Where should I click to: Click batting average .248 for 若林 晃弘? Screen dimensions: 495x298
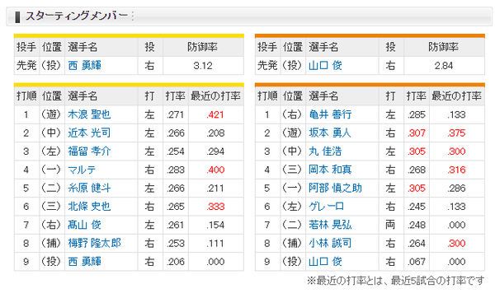(x=416, y=225)
